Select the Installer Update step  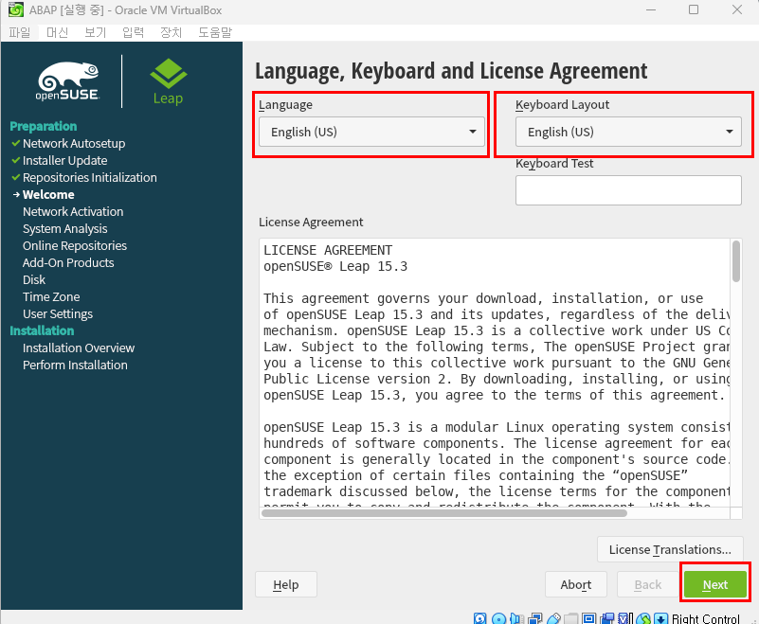click(64, 160)
